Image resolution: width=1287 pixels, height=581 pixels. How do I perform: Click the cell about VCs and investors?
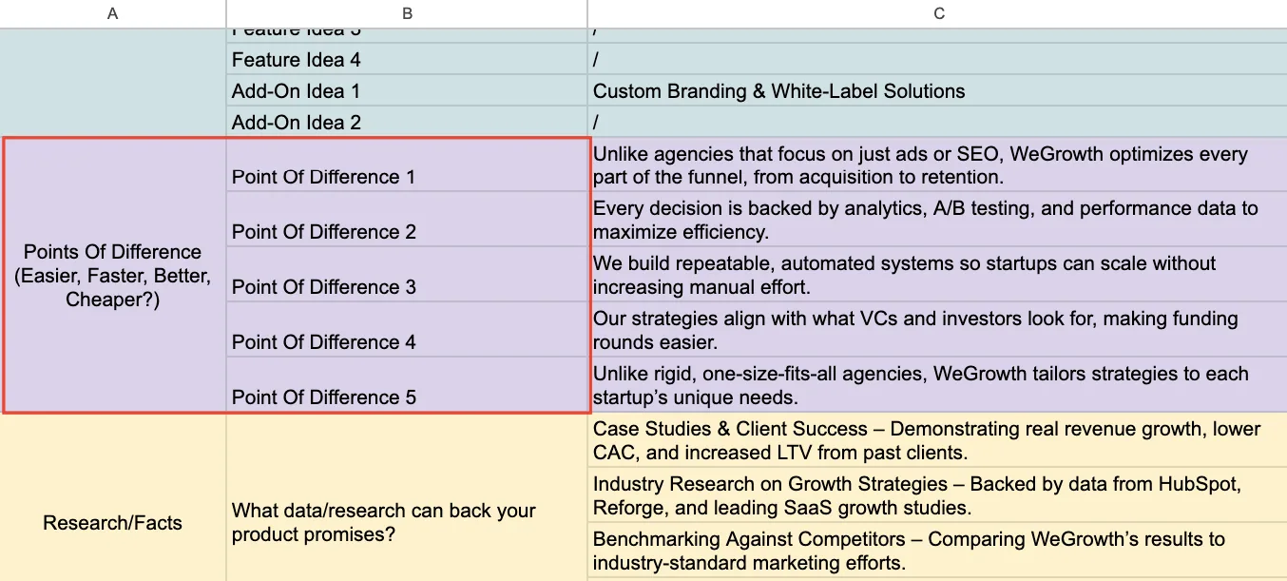point(937,330)
